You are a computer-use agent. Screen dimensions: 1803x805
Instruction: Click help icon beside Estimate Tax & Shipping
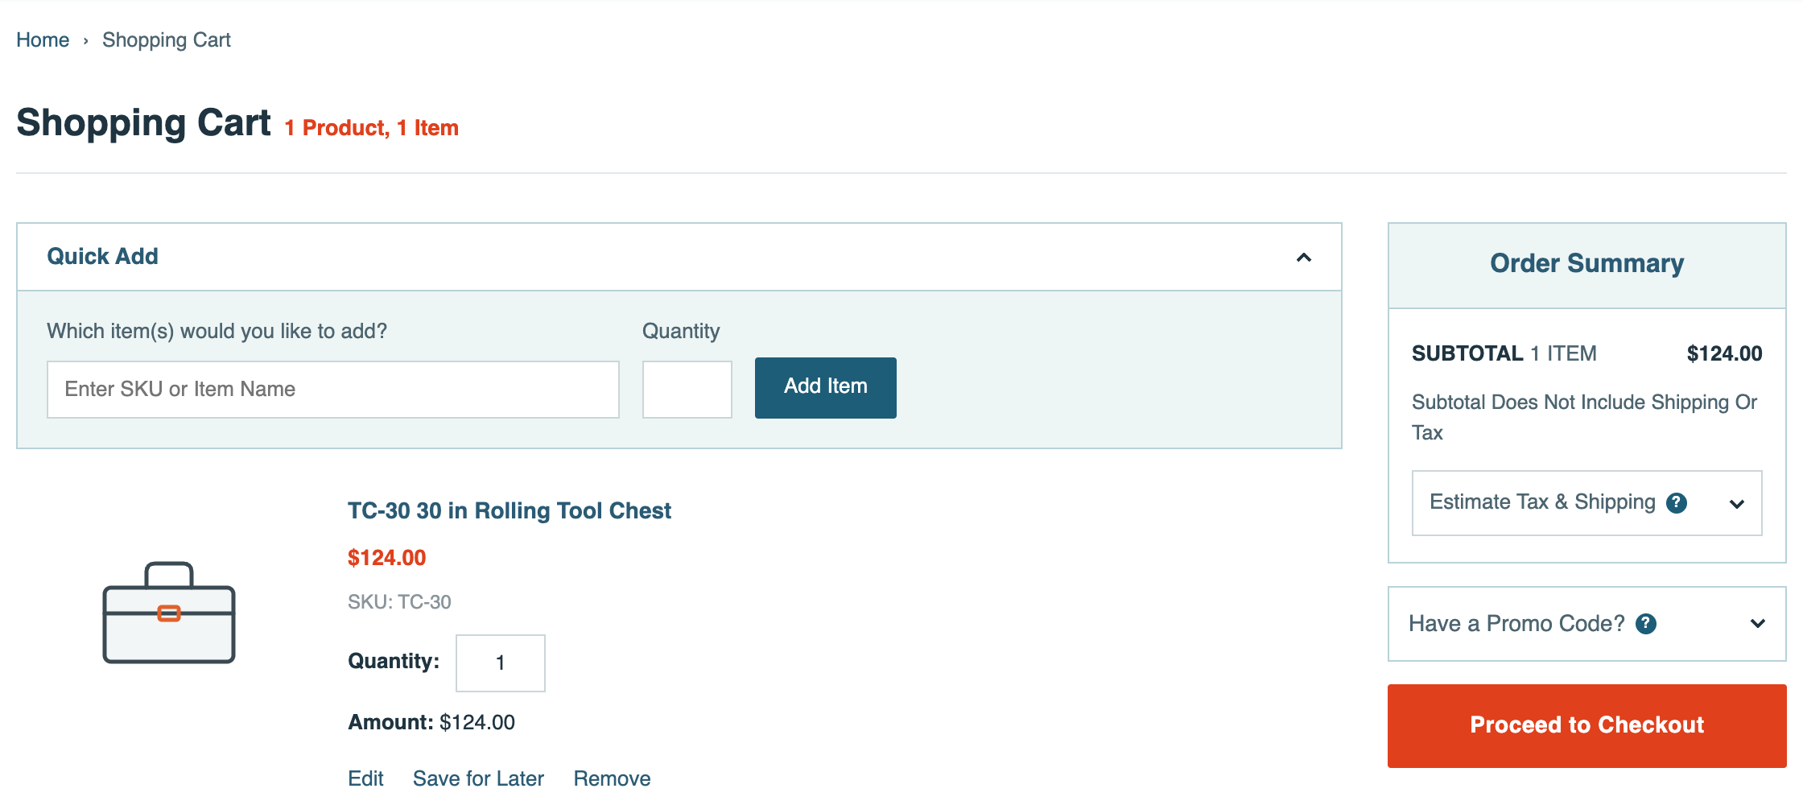(x=1677, y=503)
